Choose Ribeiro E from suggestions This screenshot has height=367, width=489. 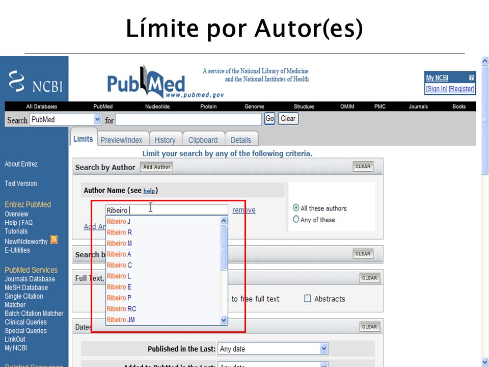[x=163, y=287]
